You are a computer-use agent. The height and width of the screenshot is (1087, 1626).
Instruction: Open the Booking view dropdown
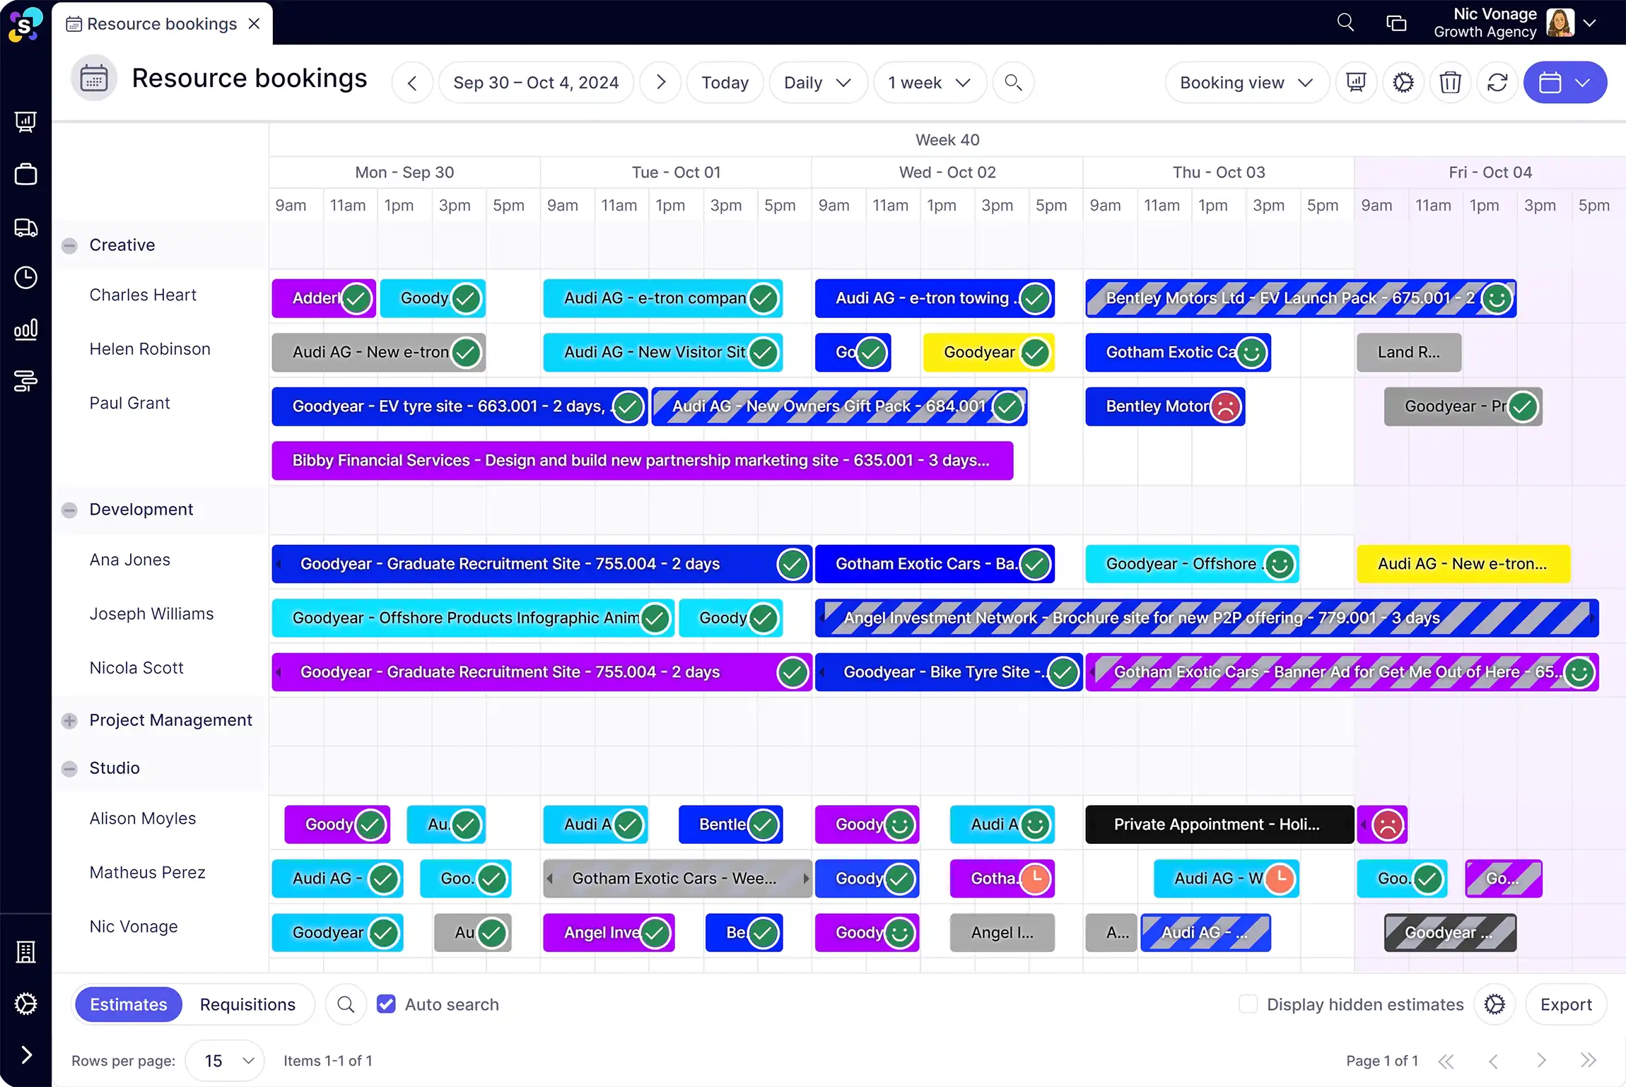1247,83
